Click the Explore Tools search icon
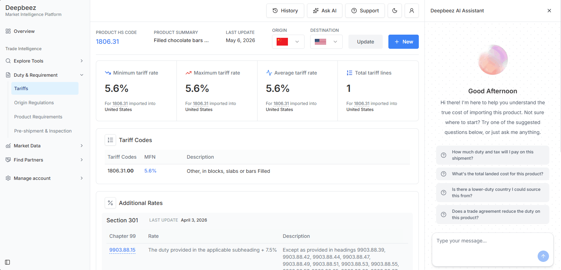The image size is (561, 270). click(x=8, y=61)
